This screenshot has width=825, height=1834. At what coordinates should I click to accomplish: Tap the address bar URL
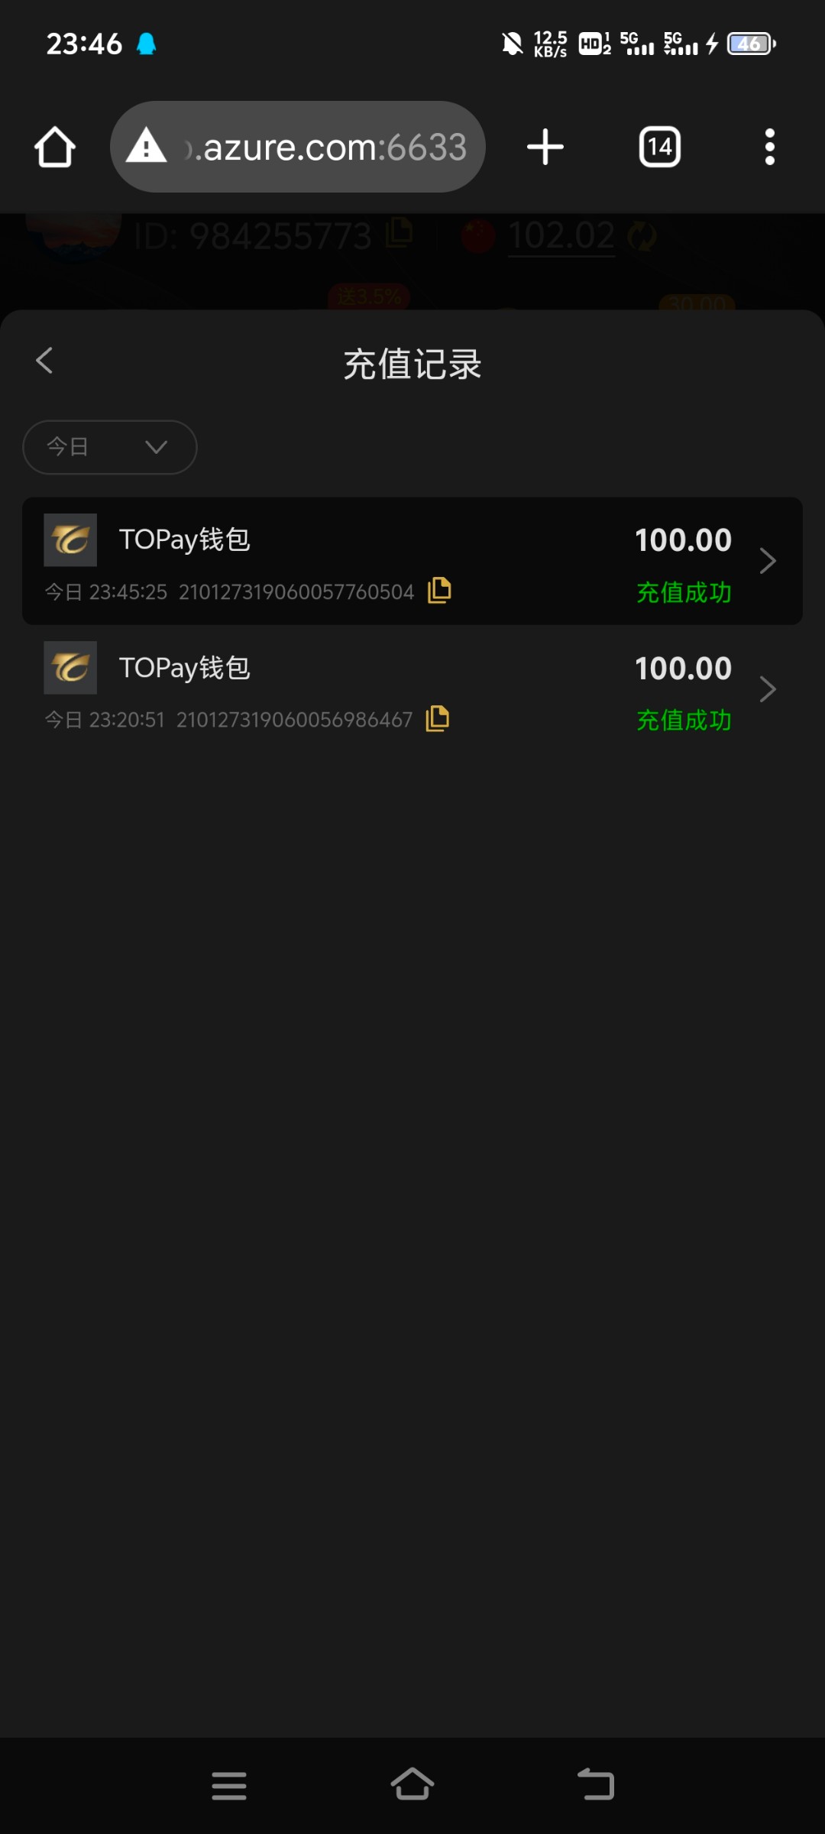[328, 147]
